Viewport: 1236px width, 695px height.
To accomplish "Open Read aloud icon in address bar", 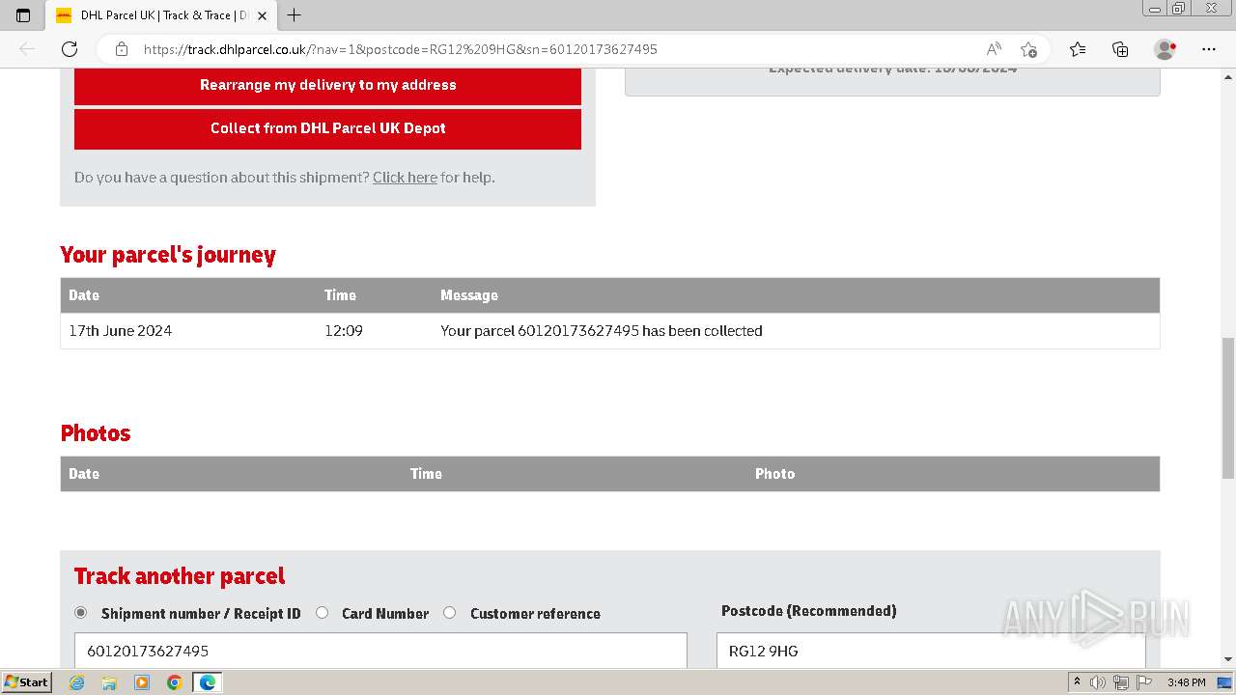I will tap(994, 49).
